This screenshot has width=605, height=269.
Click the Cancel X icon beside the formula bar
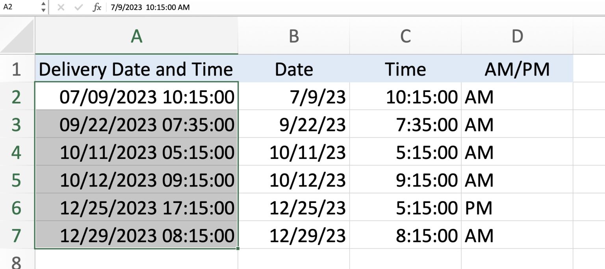(x=61, y=7)
